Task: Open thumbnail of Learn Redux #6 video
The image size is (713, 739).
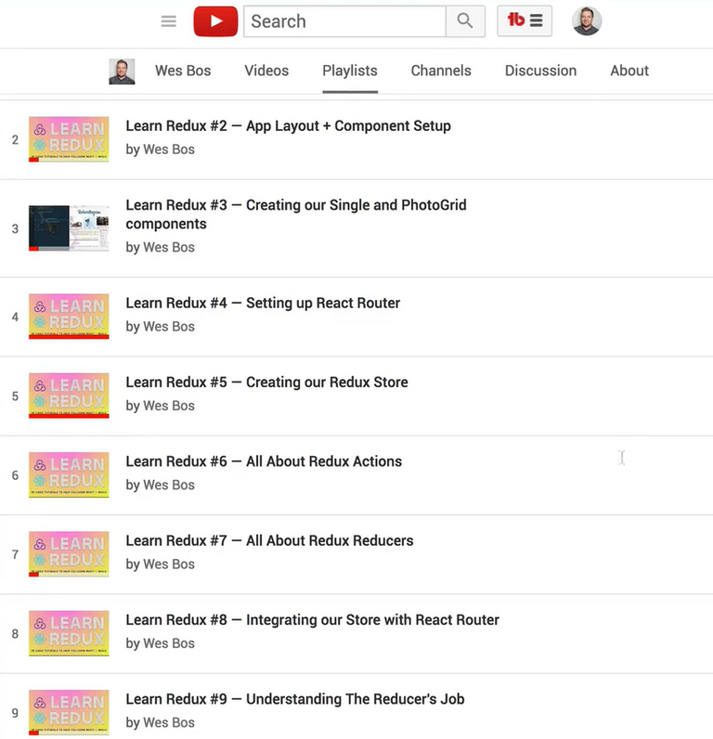Action: pyautogui.click(x=69, y=474)
